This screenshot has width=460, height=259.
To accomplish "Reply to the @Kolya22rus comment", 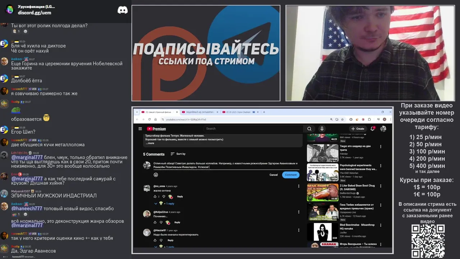I will tap(177, 222).
